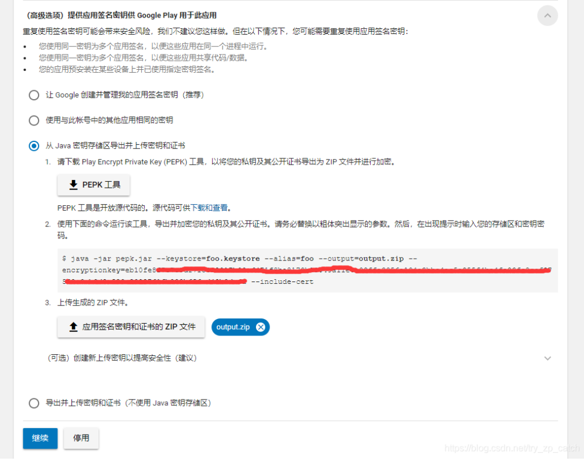584x461 pixels.
Task: Download the PEPK 工具 button
Action: 94,185
